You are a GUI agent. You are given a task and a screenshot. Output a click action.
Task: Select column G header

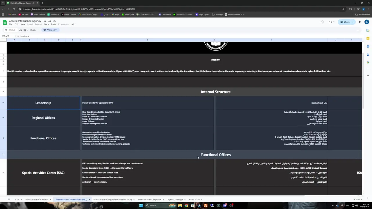[x=148, y=40]
